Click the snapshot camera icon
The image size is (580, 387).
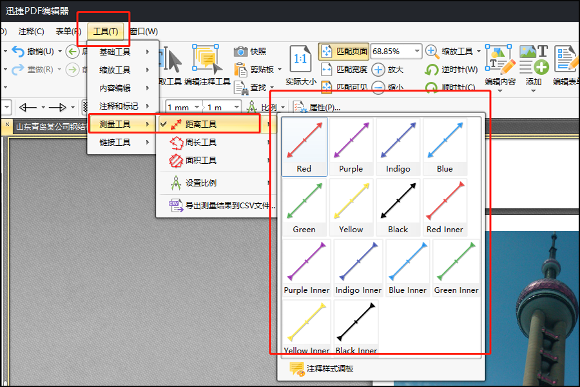click(240, 52)
